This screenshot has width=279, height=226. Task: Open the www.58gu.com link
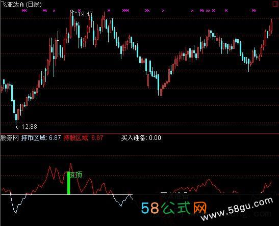click(x=237, y=209)
